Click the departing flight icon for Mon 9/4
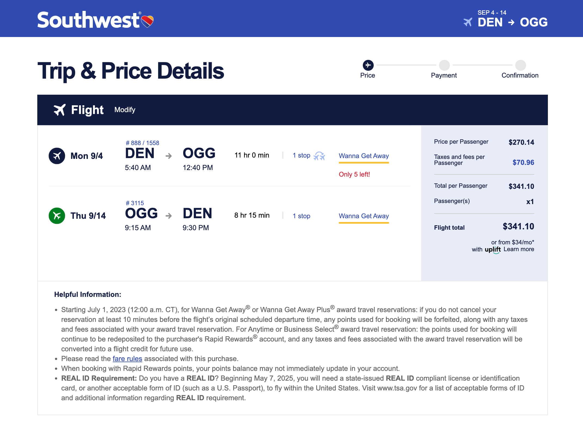Image resolution: width=583 pixels, height=425 pixels. click(57, 156)
